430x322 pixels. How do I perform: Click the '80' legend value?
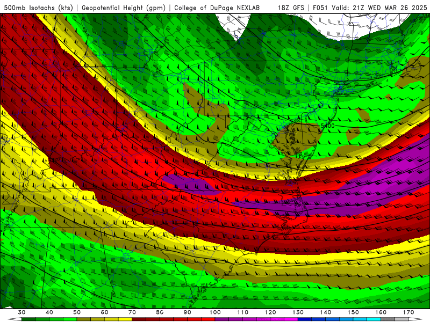click(160, 312)
